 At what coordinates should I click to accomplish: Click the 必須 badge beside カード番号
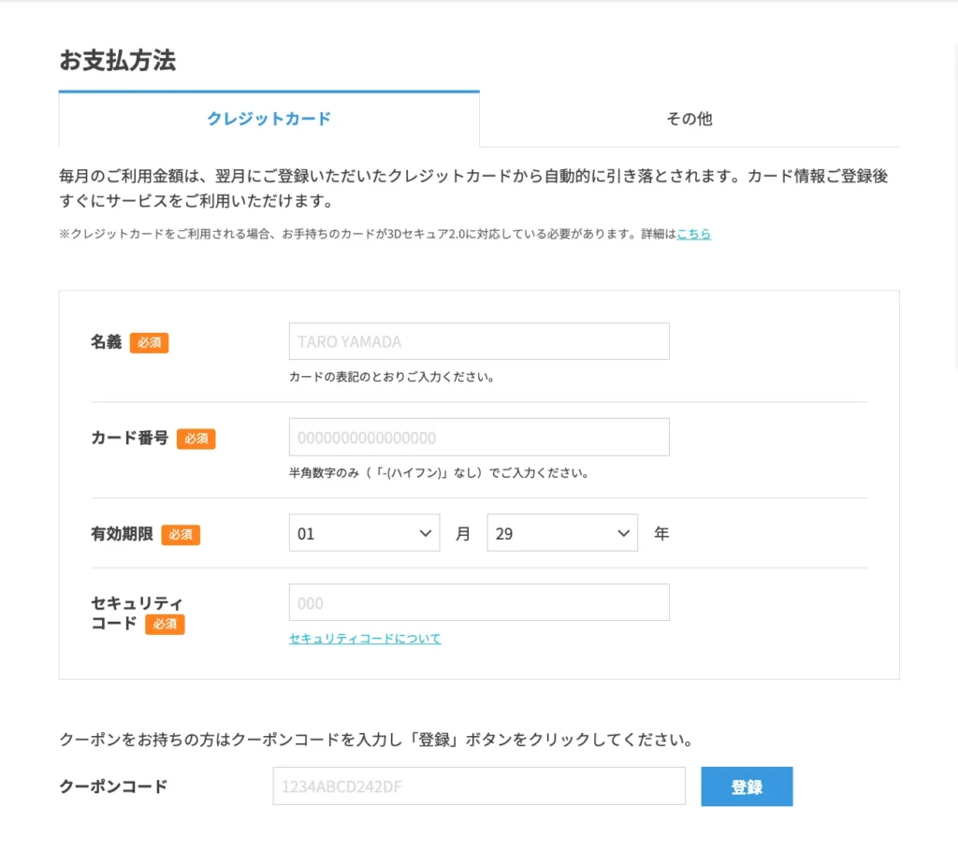tap(196, 439)
